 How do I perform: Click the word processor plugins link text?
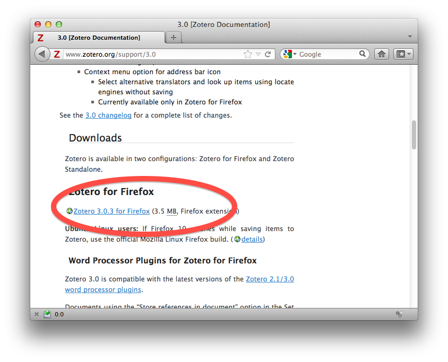(103, 289)
